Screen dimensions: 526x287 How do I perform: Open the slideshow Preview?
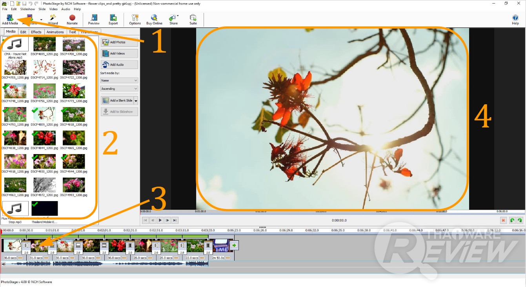94,18
